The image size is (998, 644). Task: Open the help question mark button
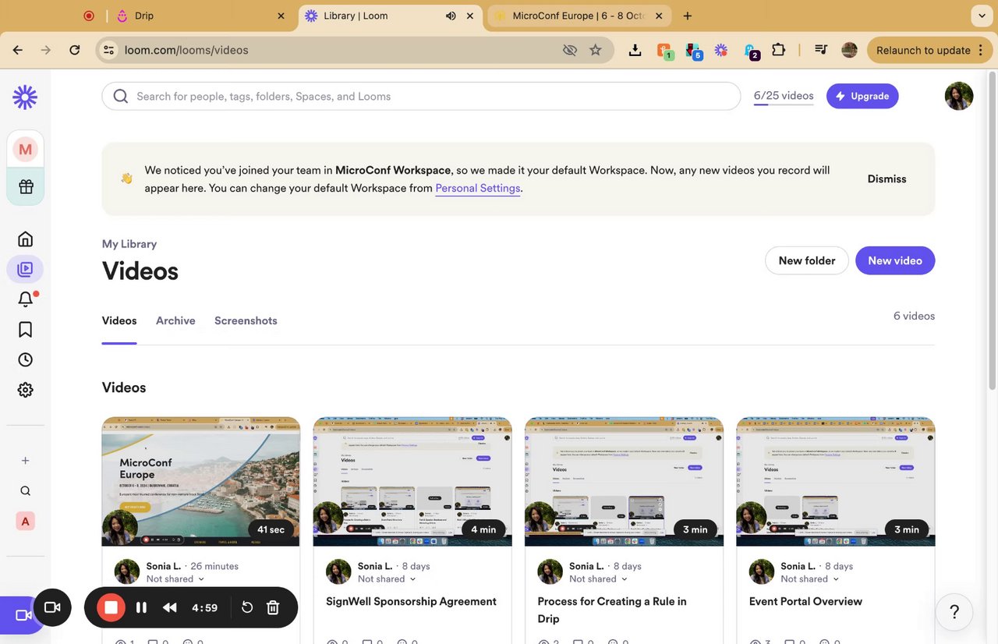point(954,611)
